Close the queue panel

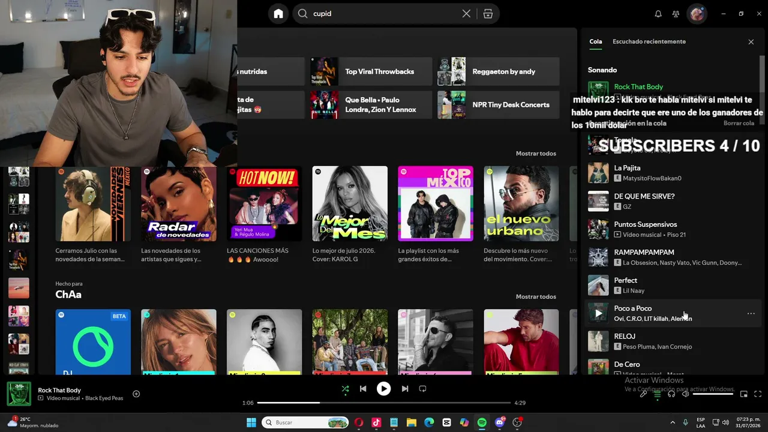click(751, 42)
